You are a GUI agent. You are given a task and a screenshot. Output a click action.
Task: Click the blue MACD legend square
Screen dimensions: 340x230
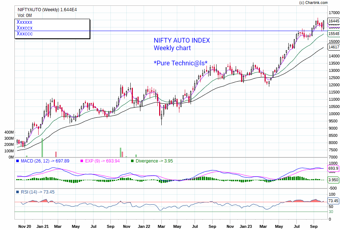point(18,161)
